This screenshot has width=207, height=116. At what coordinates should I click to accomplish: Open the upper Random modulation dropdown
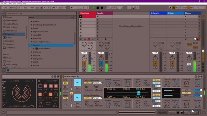(x=97, y=83)
